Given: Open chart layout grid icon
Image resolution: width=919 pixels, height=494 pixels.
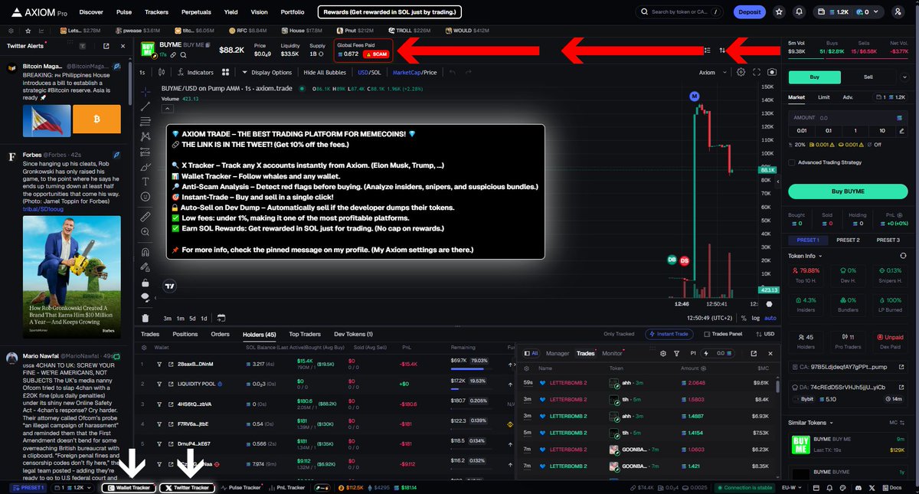Looking at the screenshot, I should click(226, 72).
